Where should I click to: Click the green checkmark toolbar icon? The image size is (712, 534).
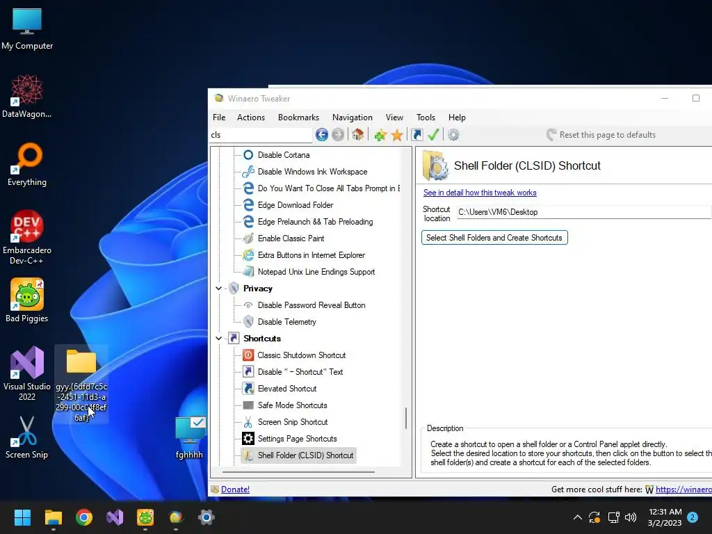433,135
